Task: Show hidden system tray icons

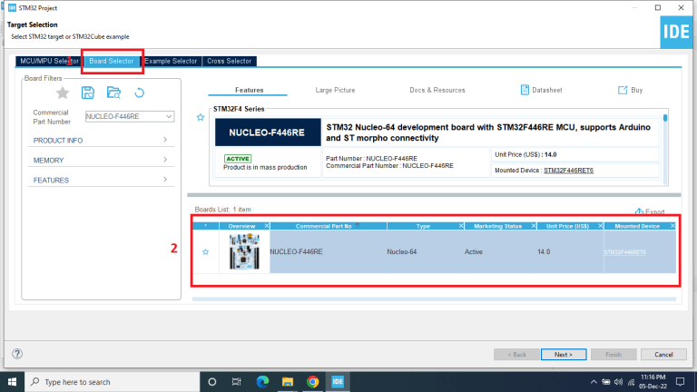Action: (594, 382)
